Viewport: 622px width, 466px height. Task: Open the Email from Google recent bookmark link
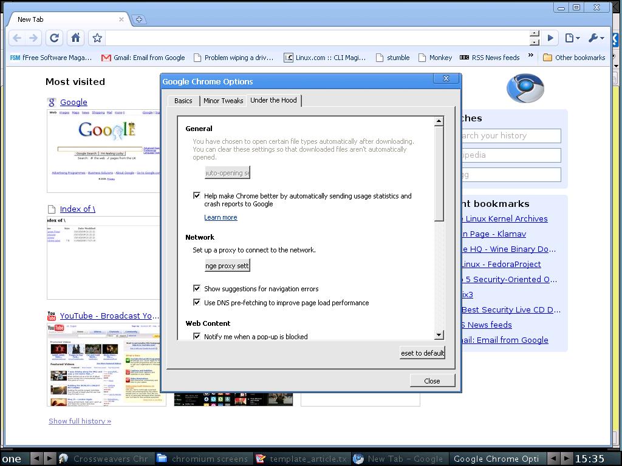(505, 340)
